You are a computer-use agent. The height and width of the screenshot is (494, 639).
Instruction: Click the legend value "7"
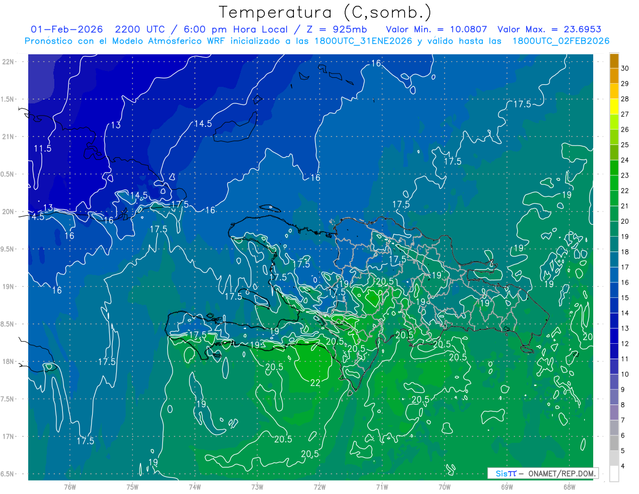[x=623, y=420]
